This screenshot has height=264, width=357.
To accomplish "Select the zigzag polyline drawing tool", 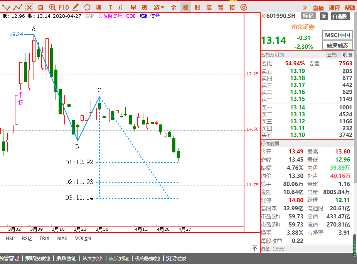I will (17, 7).
